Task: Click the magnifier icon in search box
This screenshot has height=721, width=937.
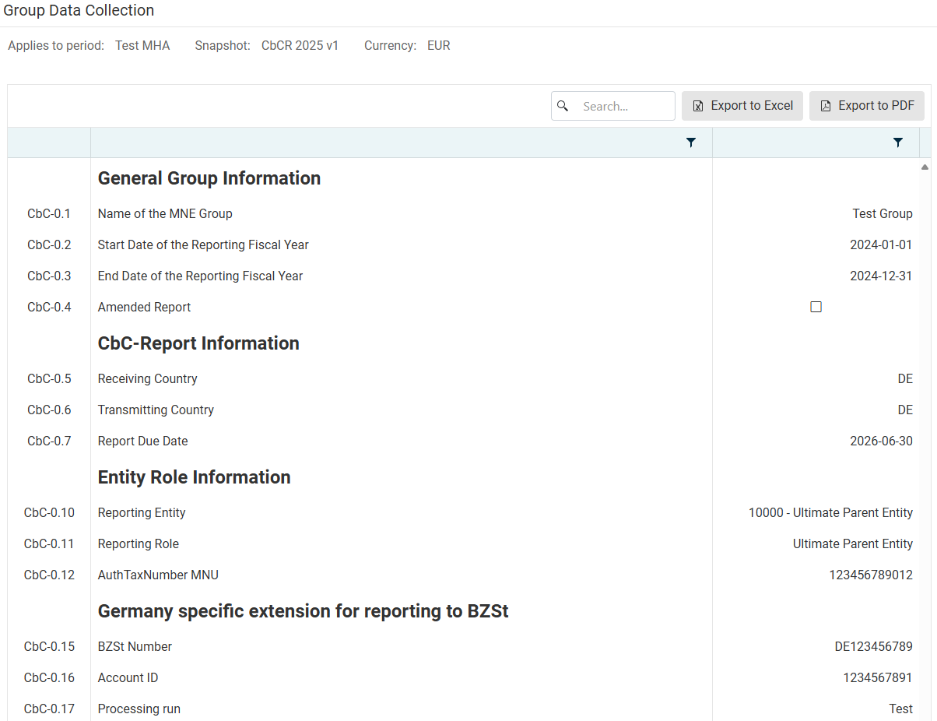Action: click(x=563, y=106)
